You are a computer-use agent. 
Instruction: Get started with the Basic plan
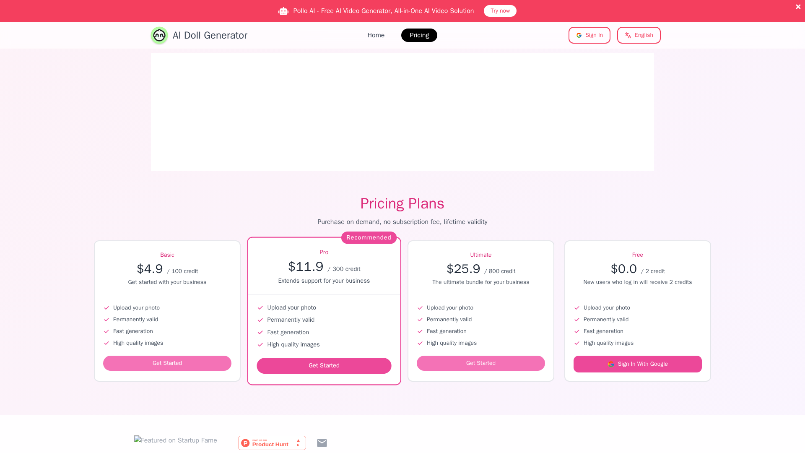pos(167,363)
